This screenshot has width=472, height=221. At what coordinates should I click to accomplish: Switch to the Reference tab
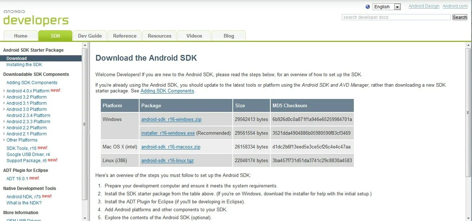pyautogui.click(x=125, y=36)
